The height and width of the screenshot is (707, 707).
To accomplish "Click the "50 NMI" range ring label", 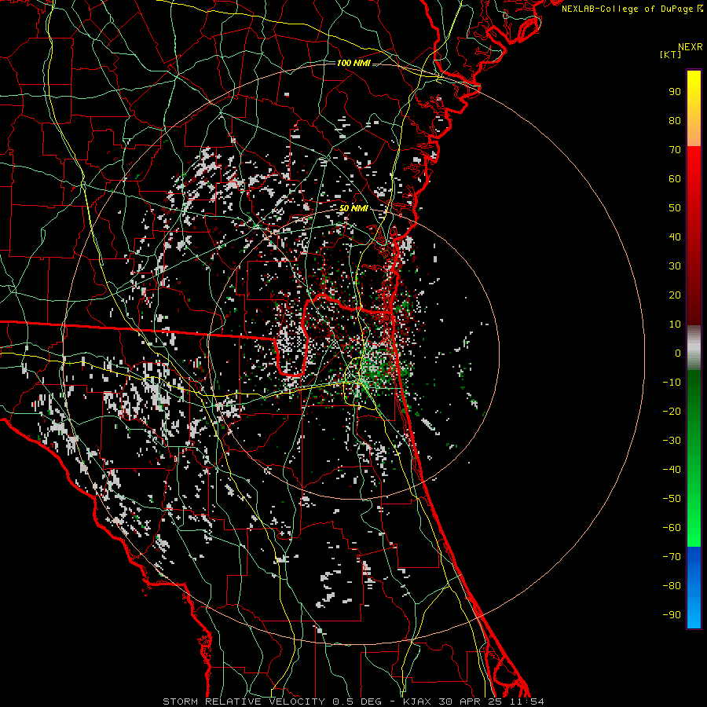I will (353, 208).
